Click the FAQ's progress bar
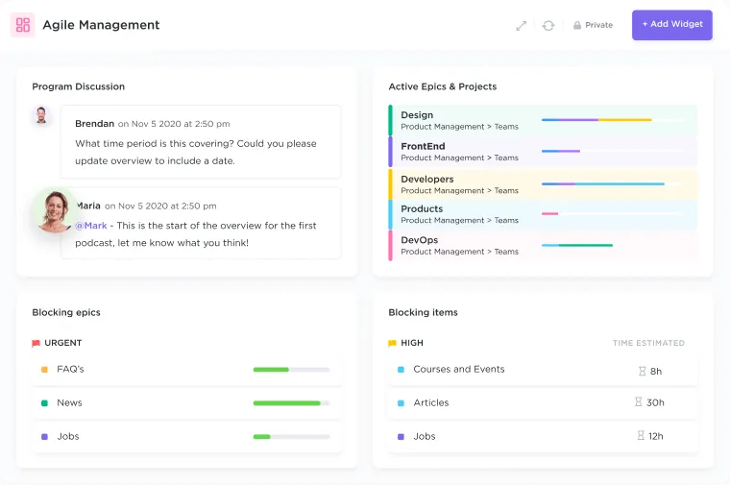Screen dimensions: 730x485 click(x=291, y=370)
